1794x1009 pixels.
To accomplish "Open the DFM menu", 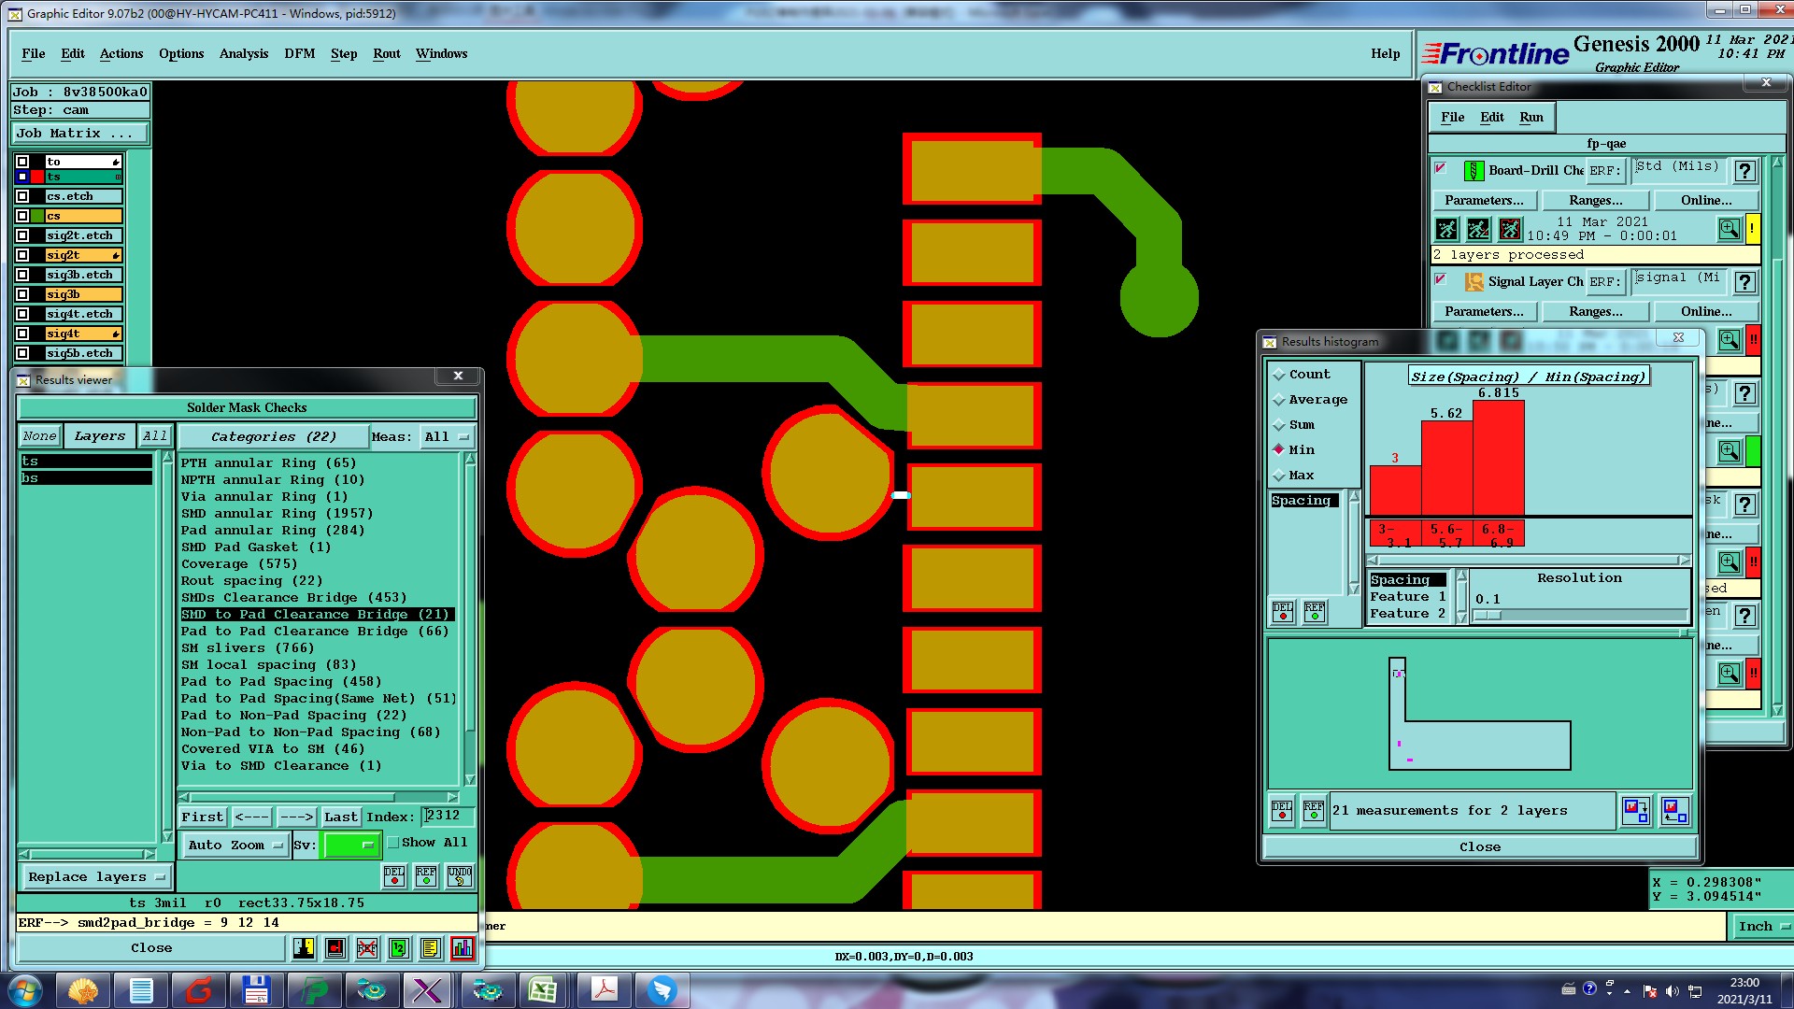I will (299, 53).
